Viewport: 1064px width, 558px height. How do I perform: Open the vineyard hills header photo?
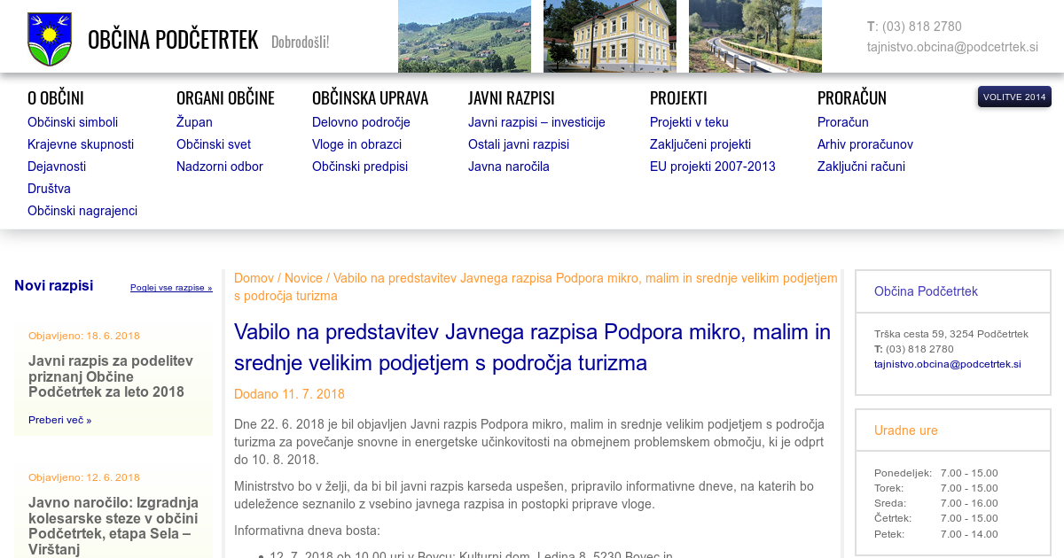[x=464, y=36]
